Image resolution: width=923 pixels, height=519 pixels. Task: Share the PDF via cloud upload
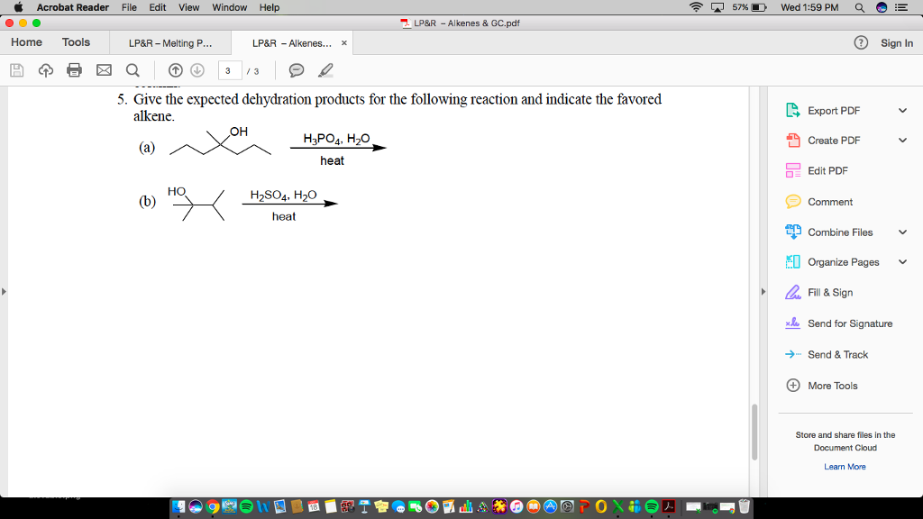(x=45, y=69)
